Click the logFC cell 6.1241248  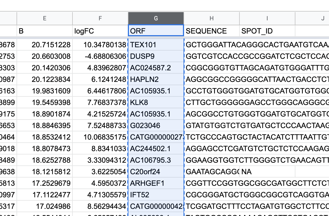click(x=100, y=79)
